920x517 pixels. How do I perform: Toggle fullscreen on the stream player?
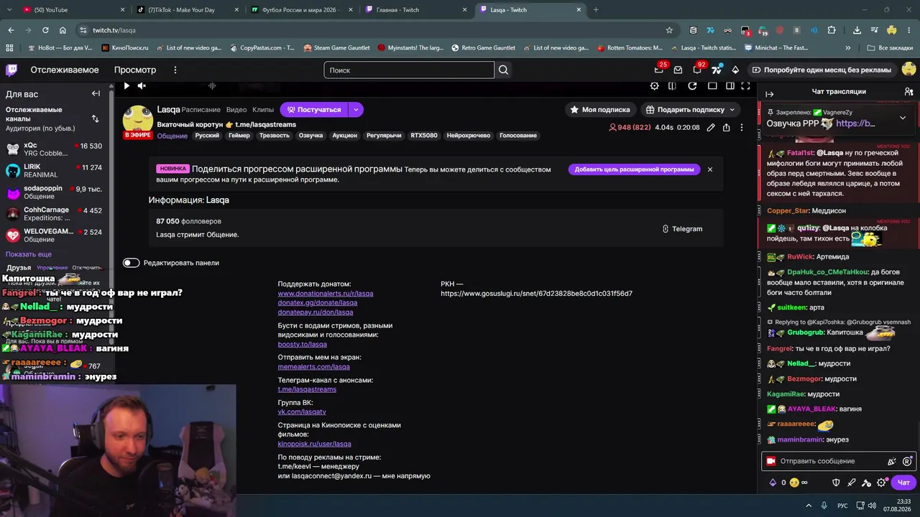pos(745,86)
